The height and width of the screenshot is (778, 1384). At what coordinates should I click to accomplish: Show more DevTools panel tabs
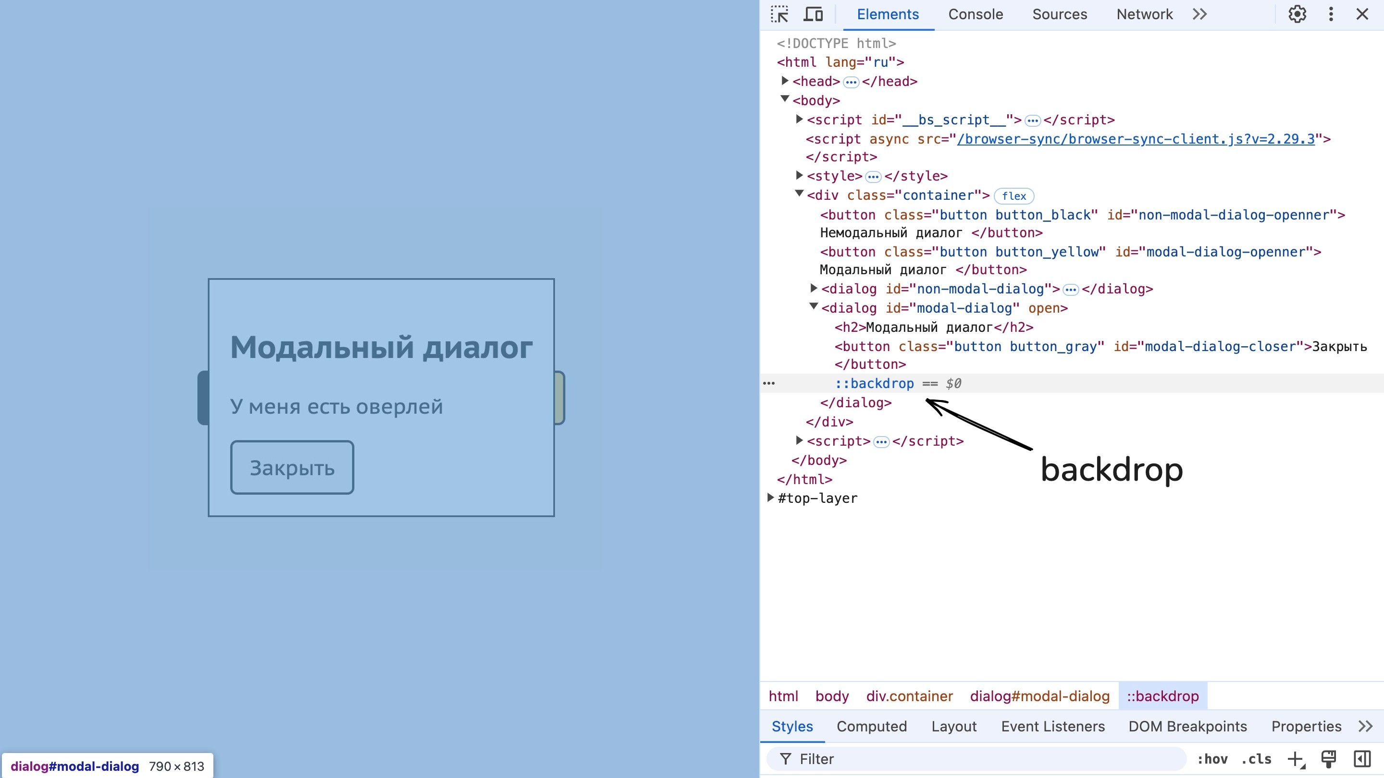point(1200,14)
